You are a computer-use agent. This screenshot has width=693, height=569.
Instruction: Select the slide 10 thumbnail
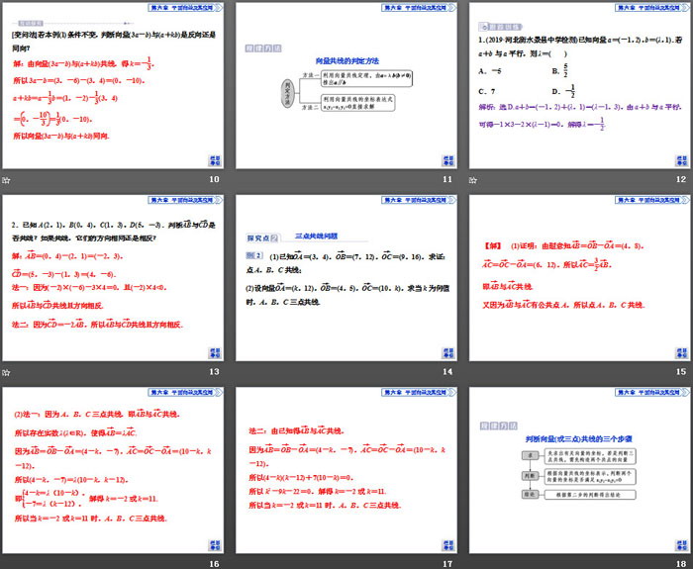(x=113, y=85)
